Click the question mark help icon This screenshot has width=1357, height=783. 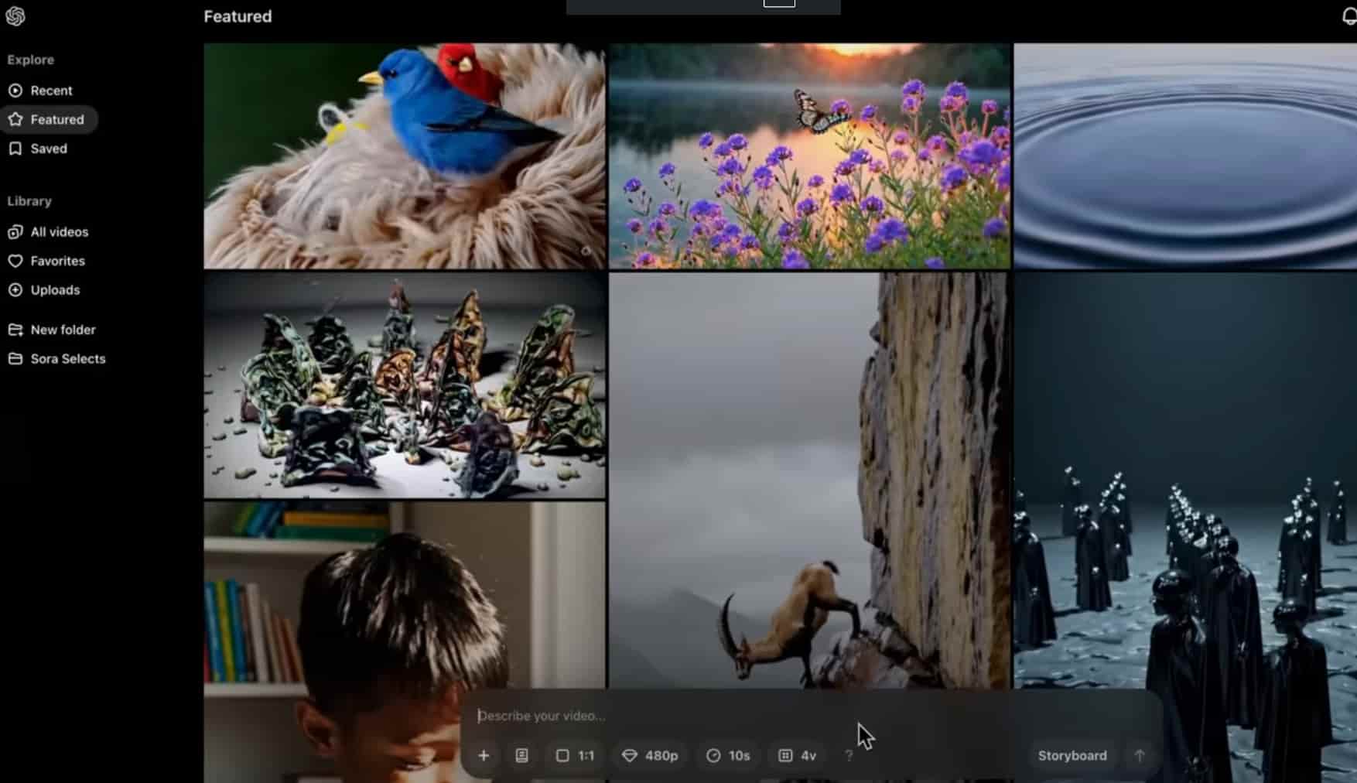849,756
